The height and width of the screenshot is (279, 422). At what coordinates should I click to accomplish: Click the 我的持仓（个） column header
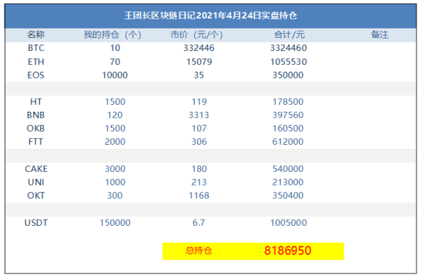pos(112,35)
